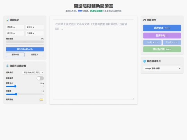
Task: Click the 夜間模式 label
Action: (x=10, y=78)
